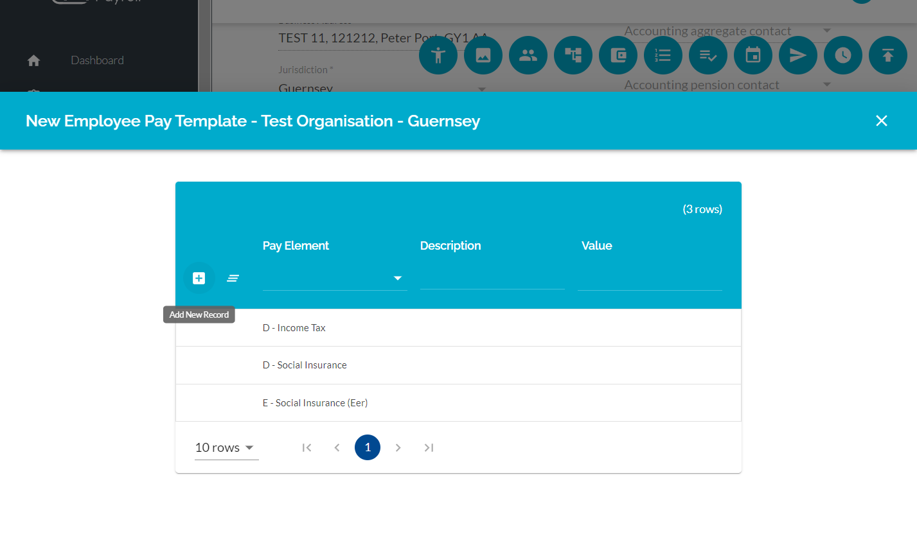Click the (3 rows) count label
Viewport: 917px width, 543px height.
[702, 209]
